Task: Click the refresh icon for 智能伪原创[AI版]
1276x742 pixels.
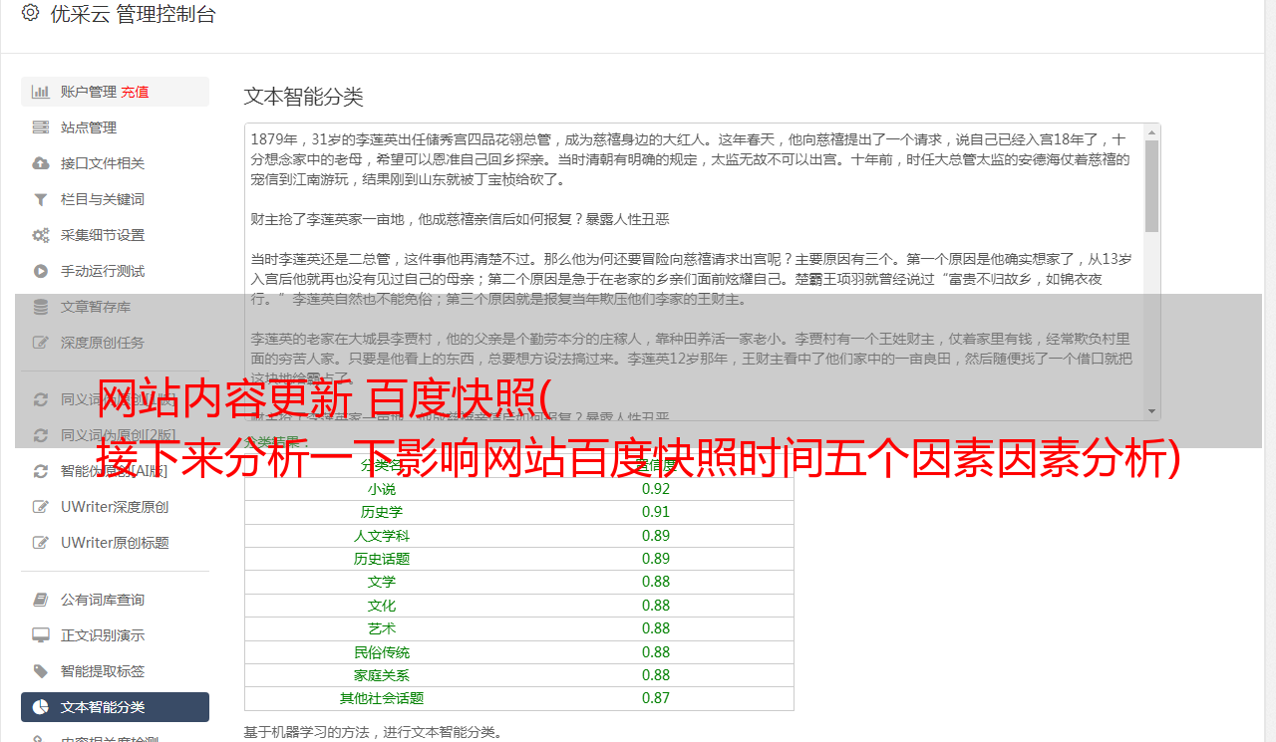Action: (x=41, y=471)
